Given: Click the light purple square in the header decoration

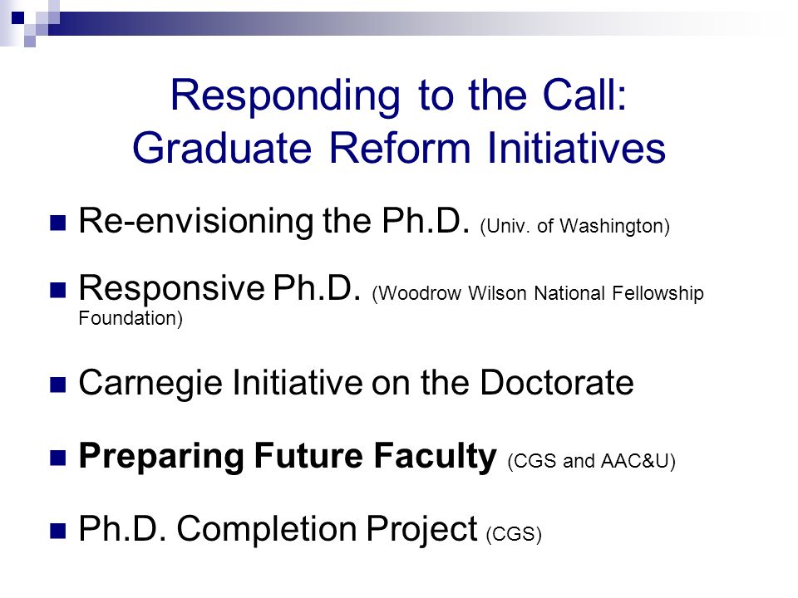Looking at the screenshot, I should point(30,42).
